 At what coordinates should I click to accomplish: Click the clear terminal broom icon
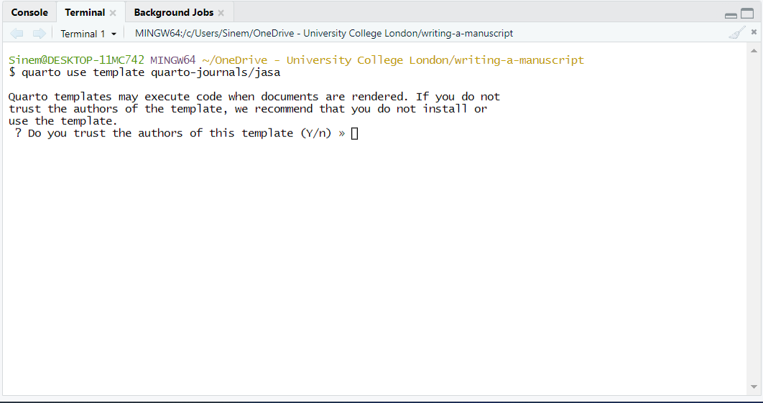[736, 33]
